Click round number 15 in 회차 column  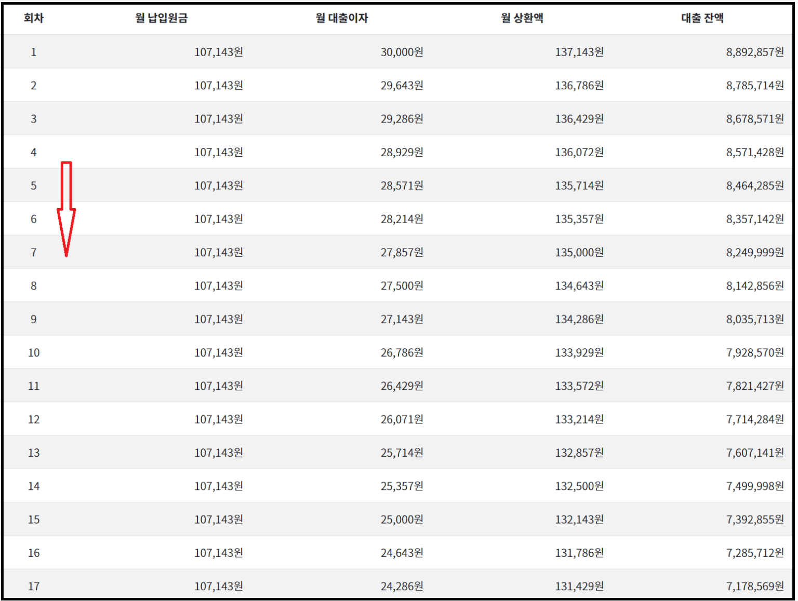coord(34,520)
